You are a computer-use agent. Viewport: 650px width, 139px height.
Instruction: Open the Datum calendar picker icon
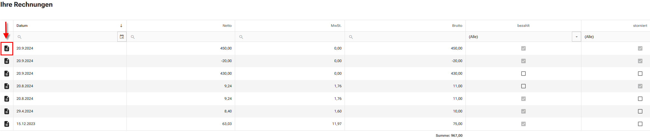[x=122, y=37]
